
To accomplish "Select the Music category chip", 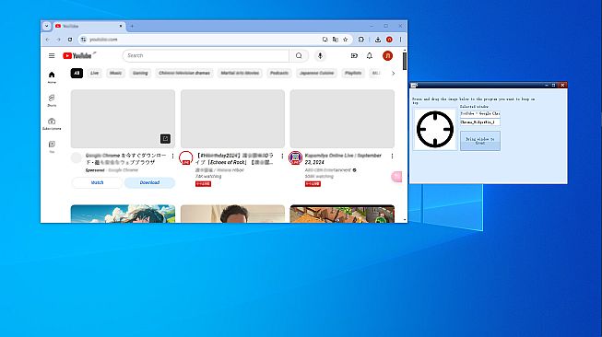I will point(115,73).
